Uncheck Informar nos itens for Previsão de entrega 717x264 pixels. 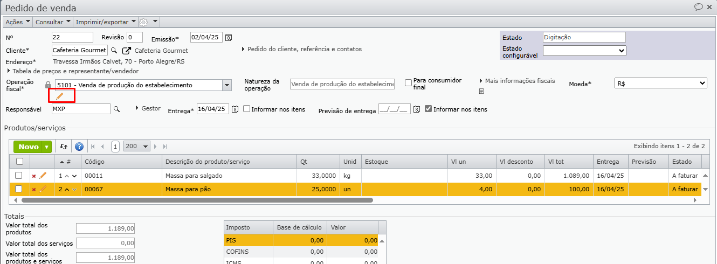[x=428, y=109]
